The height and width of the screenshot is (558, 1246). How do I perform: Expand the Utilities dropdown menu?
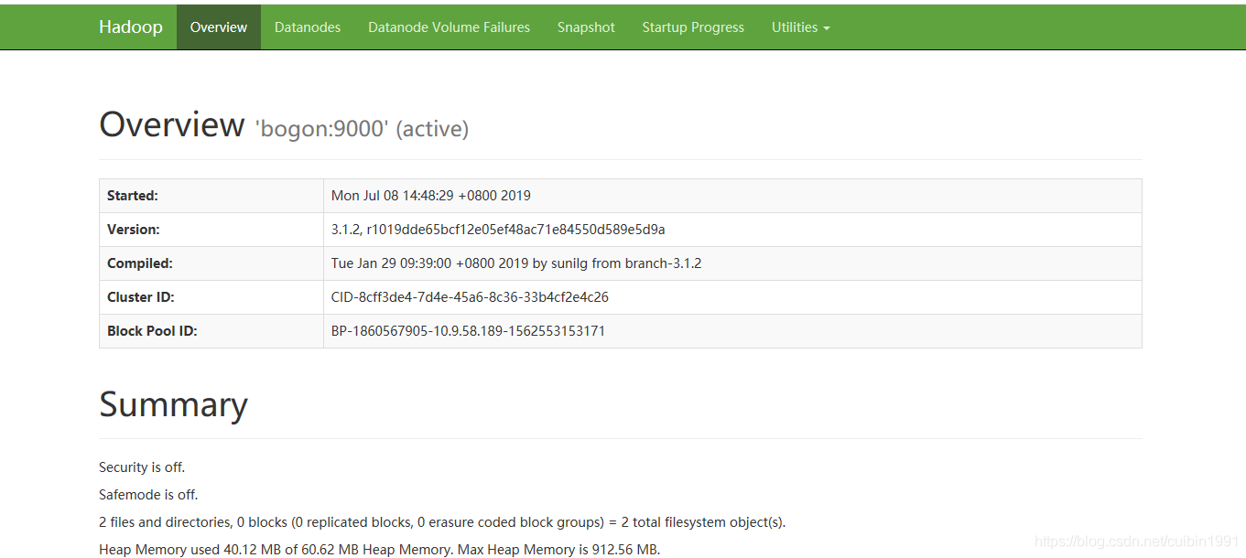point(801,27)
